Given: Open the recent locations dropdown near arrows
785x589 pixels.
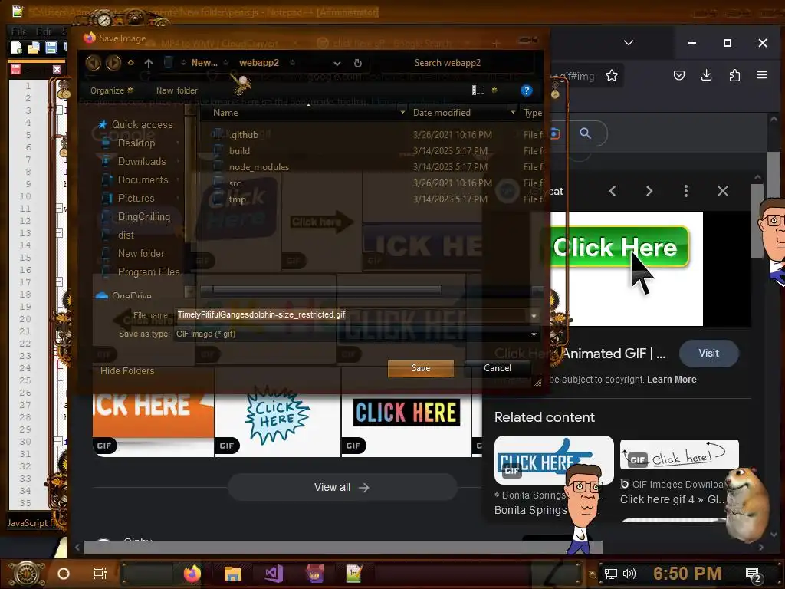Looking at the screenshot, I should click(x=130, y=63).
